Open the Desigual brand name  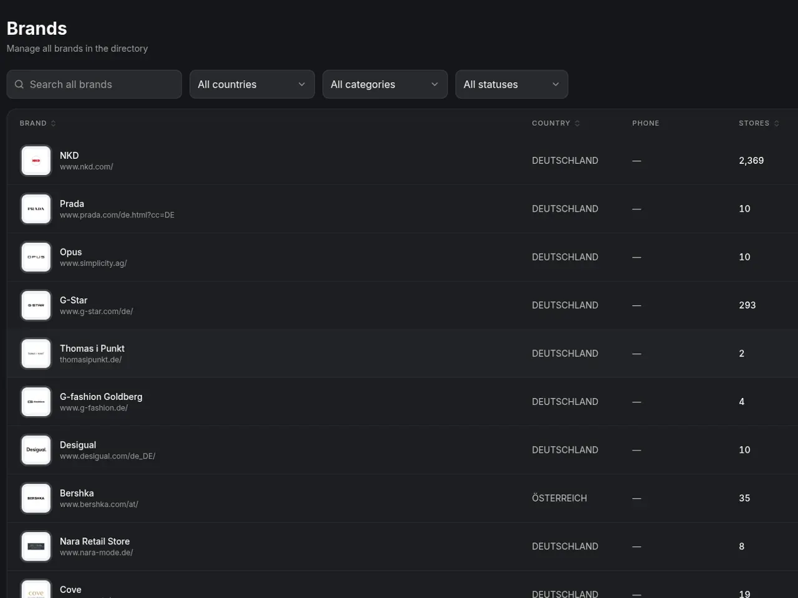[78, 445]
